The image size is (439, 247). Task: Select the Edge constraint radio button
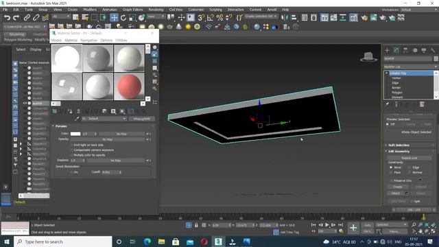click(x=410, y=167)
